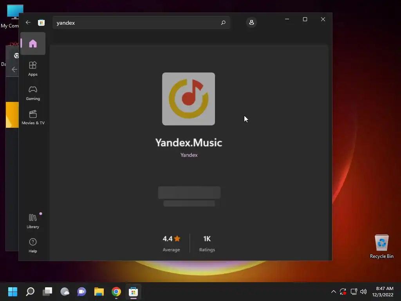The image size is (401, 301).
Task: Open the Home tab in sidebar
Action: (33, 44)
